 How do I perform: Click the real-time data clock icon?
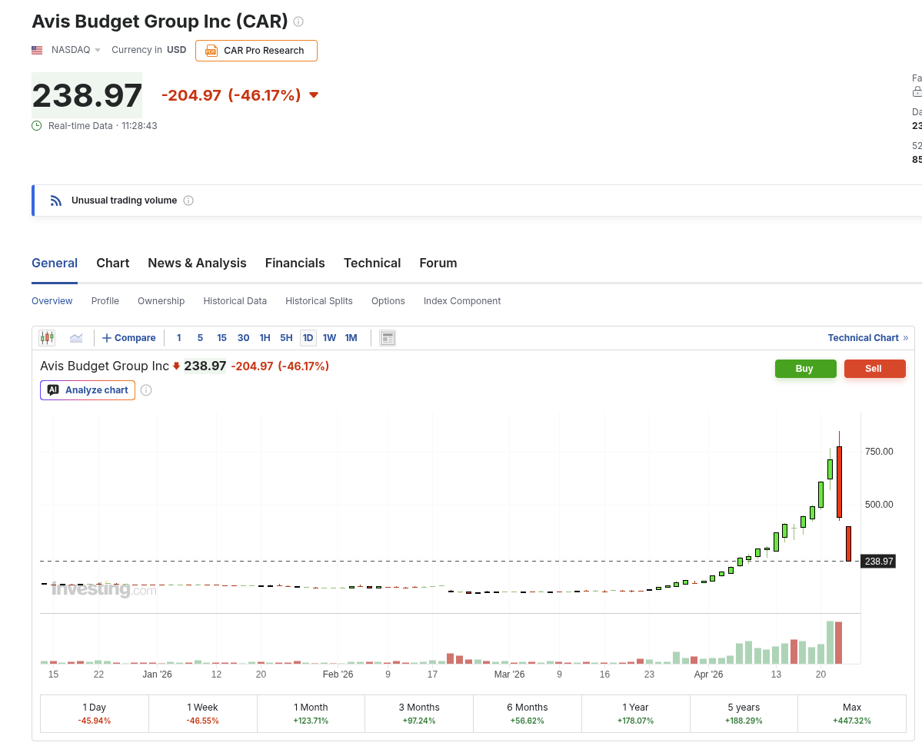[x=36, y=126]
